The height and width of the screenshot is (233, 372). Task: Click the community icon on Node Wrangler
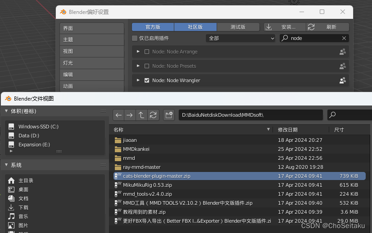tap(343, 81)
